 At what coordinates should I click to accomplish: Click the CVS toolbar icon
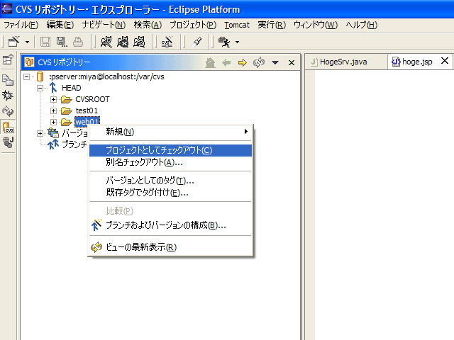tap(167, 42)
